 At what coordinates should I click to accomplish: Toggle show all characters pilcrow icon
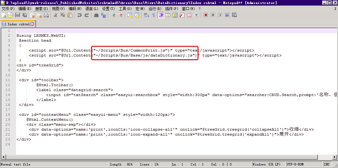(x=153, y=15)
